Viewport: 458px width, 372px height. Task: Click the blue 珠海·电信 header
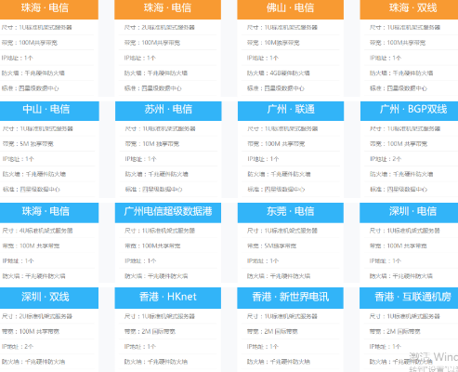49,213
